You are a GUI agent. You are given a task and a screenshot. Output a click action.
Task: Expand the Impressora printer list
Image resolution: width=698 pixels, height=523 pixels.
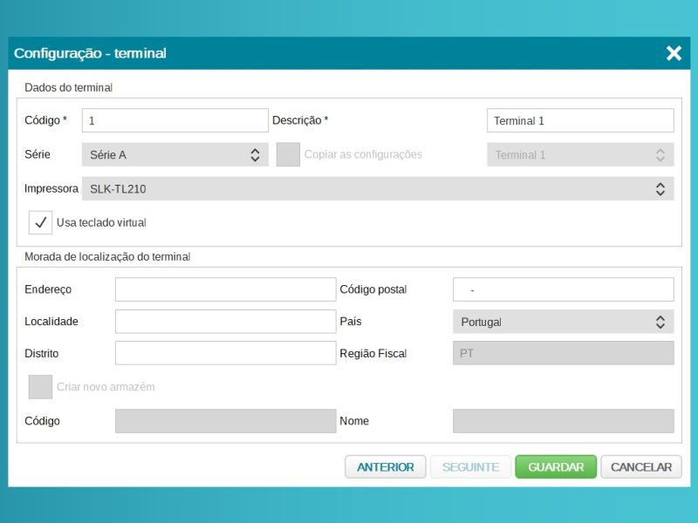point(377,188)
